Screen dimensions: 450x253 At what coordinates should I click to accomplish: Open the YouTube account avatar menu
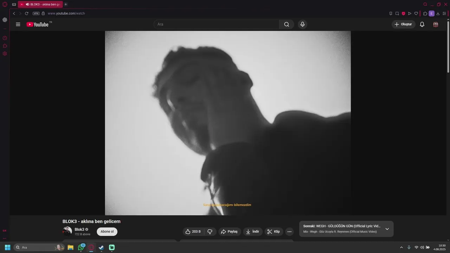click(x=436, y=24)
